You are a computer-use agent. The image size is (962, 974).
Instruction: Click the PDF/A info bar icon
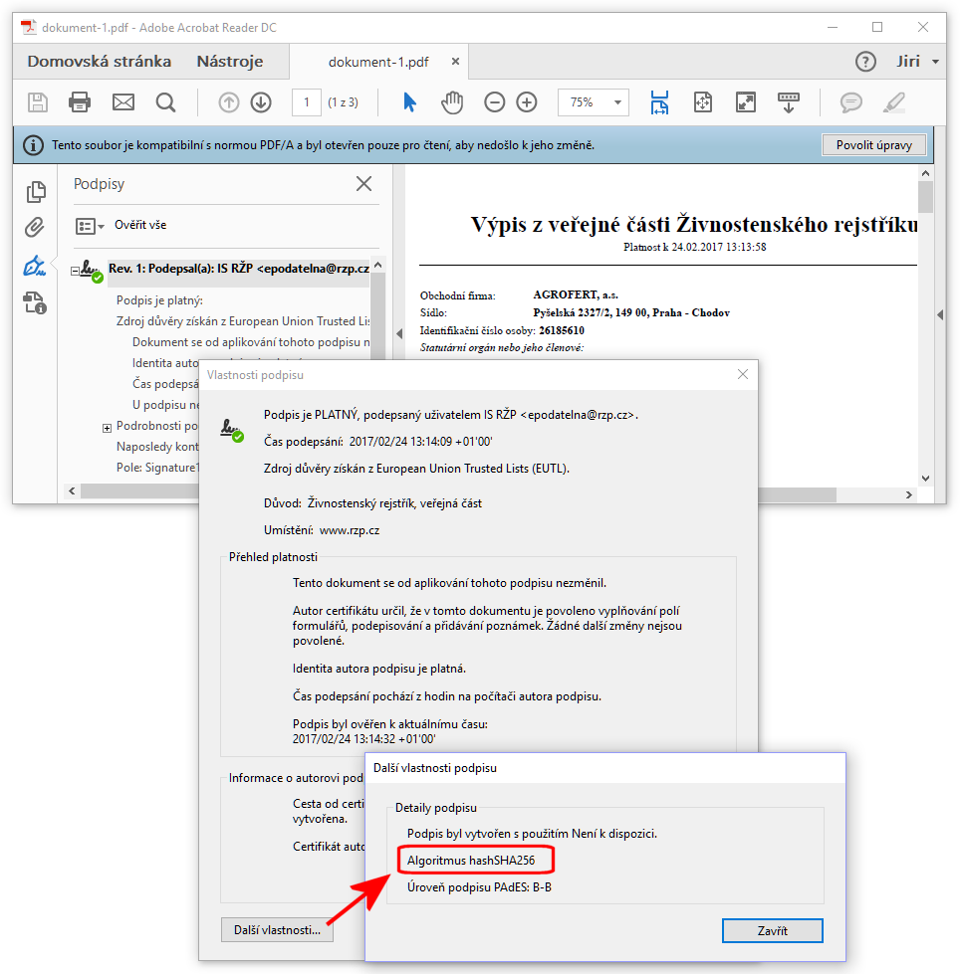[x=33, y=145]
